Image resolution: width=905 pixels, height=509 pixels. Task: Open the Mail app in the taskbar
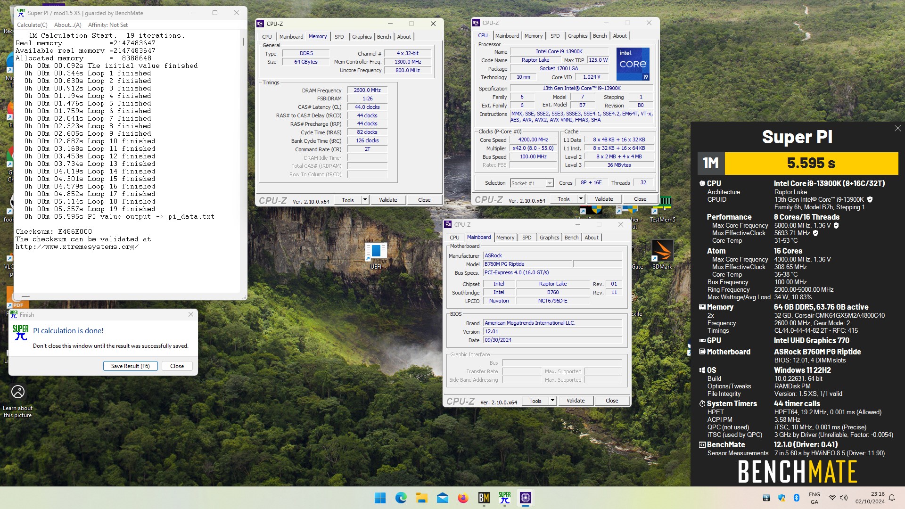point(442,498)
